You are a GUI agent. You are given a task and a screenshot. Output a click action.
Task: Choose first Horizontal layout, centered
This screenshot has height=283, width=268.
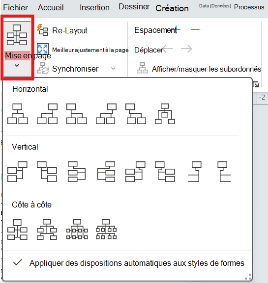(x=18, y=114)
